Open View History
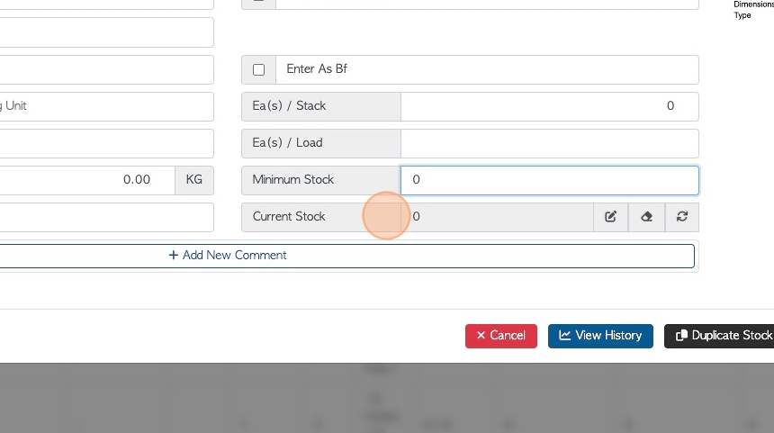The width and height of the screenshot is (774, 433). (600, 336)
